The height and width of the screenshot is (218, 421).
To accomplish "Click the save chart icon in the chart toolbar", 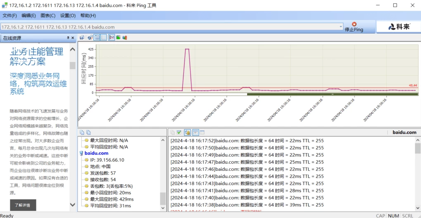I will [x=82, y=38].
